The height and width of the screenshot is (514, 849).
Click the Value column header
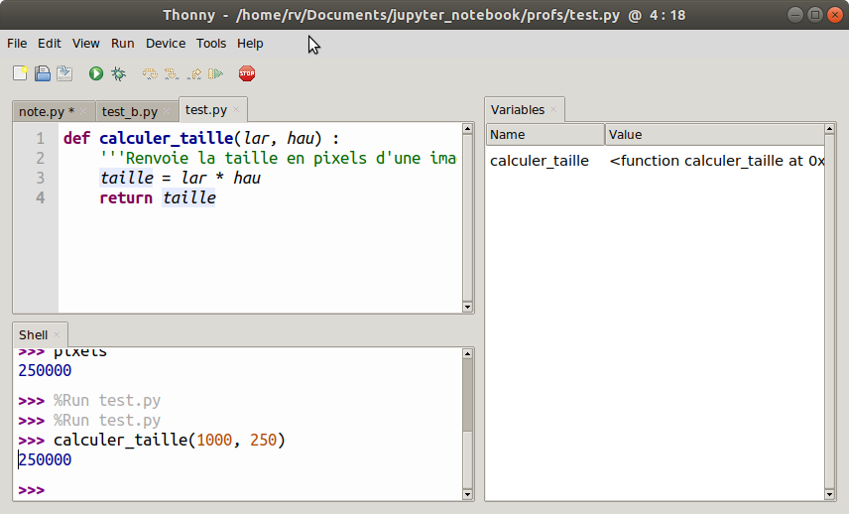(714, 134)
